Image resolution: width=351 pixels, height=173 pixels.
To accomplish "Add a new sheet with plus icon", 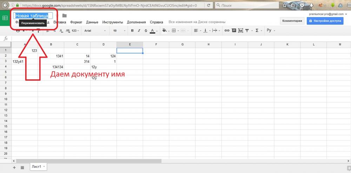I will pos(14,167).
